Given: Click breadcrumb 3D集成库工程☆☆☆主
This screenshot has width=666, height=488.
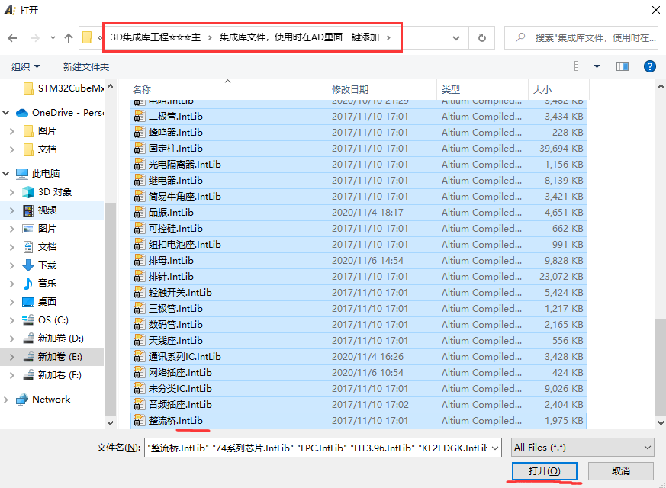Looking at the screenshot, I should [156, 37].
